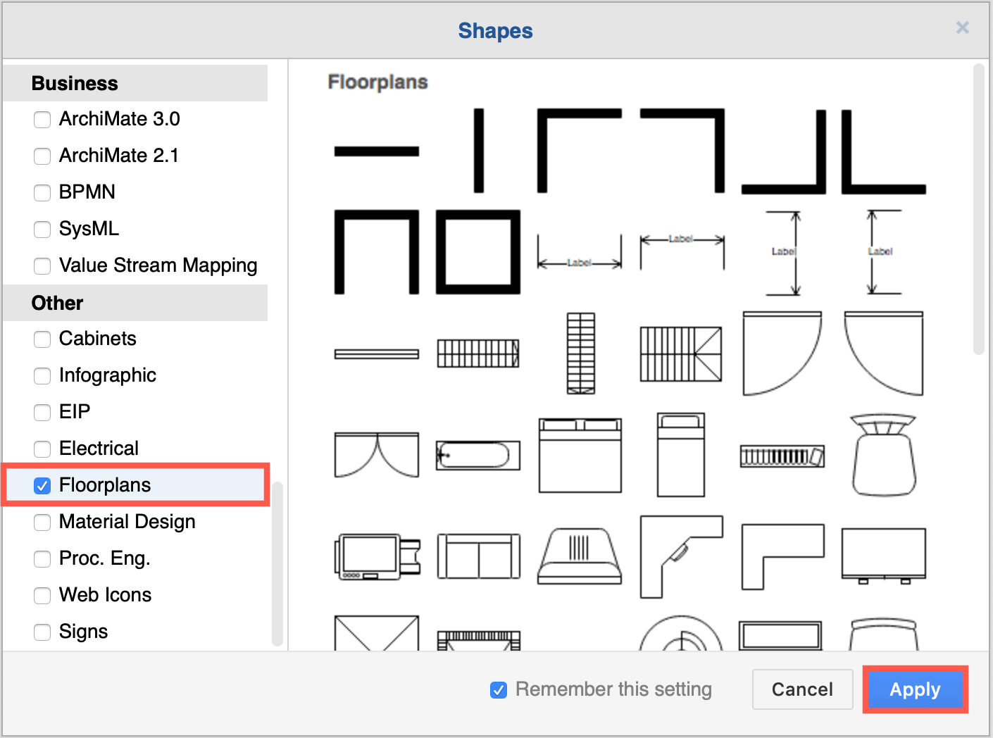Select the single bed shape
This screenshot has width=993, height=738.
(x=680, y=454)
